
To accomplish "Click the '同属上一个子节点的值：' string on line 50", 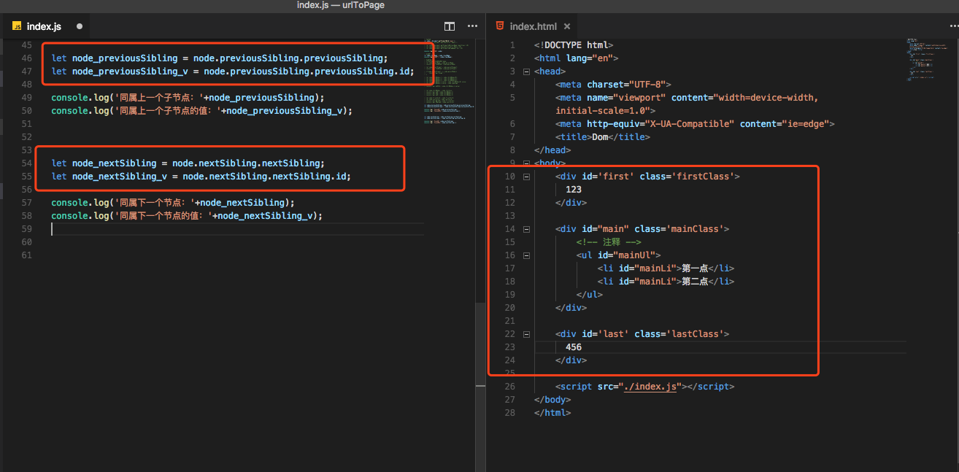I will pos(168,111).
